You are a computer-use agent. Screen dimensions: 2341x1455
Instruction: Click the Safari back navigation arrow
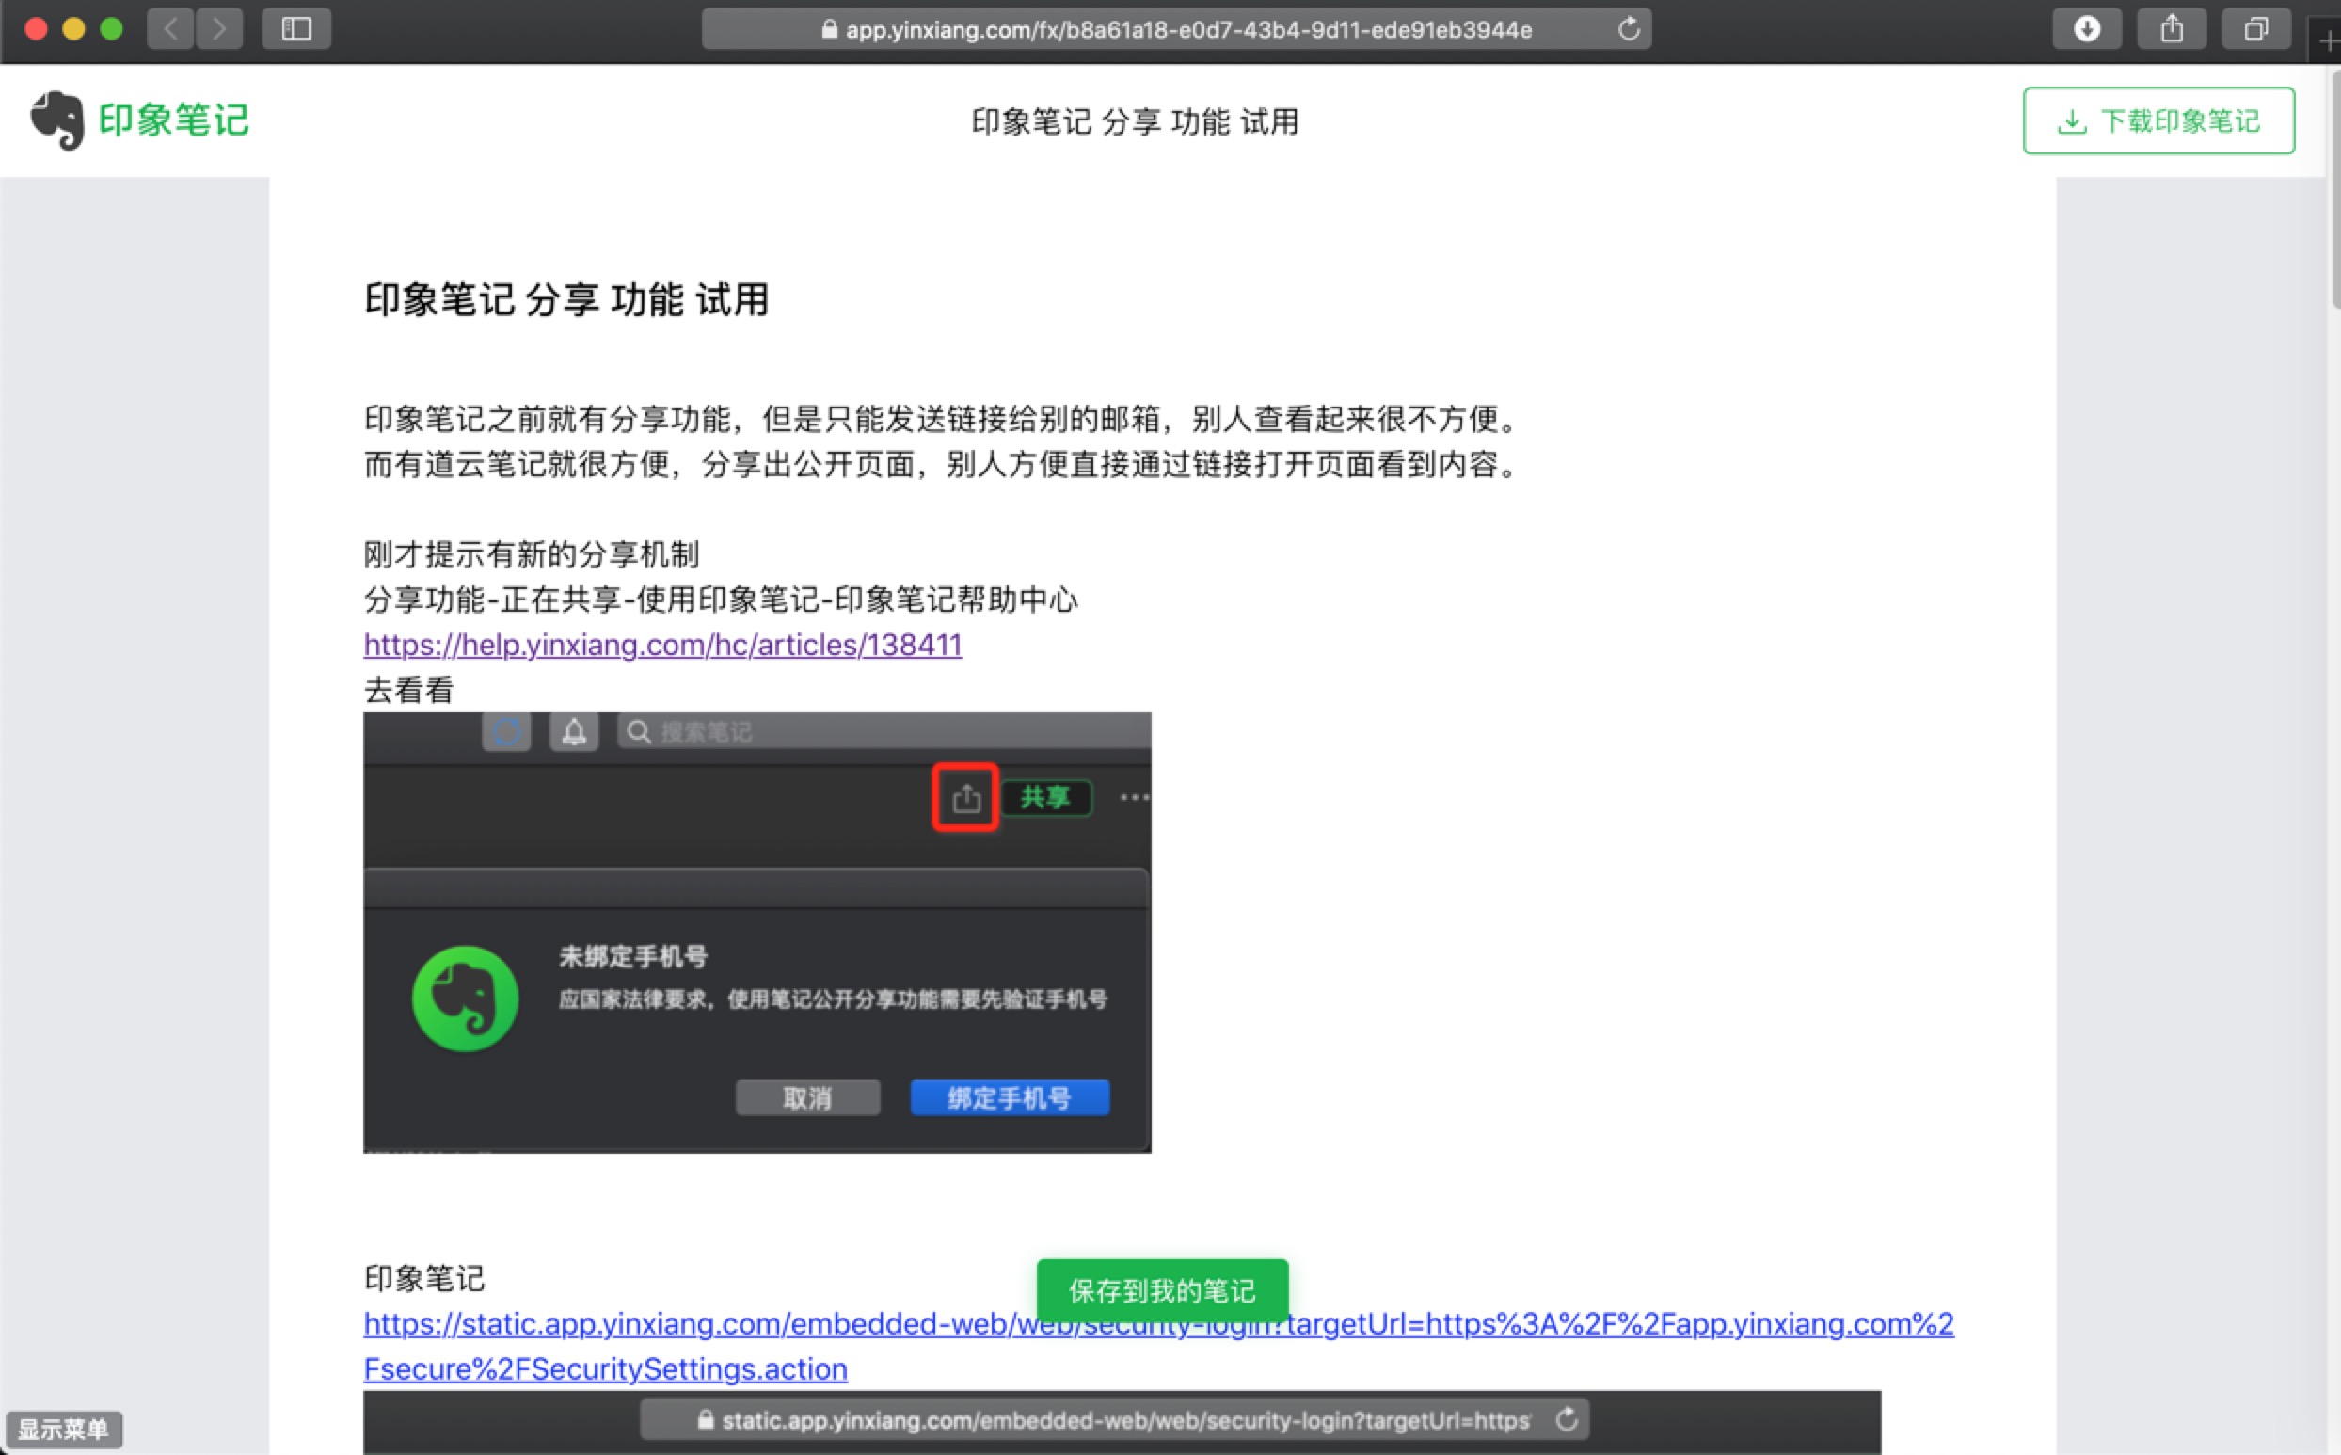[170, 29]
